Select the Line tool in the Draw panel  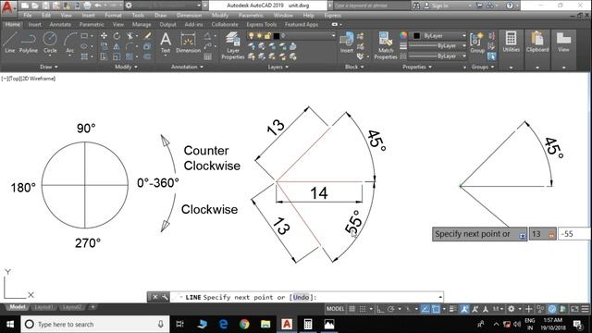coord(9,43)
